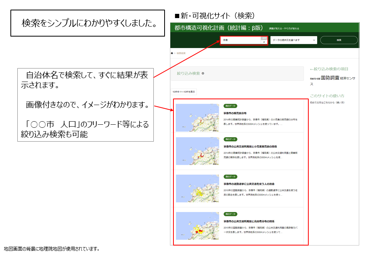Click the 地理院地図 footnote text at bottom
Image resolution: width=370 pixels, height=254 pixels.
tap(52, 249)
